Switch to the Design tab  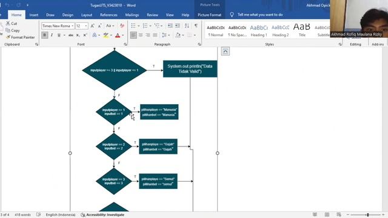[x=68, y=15]
